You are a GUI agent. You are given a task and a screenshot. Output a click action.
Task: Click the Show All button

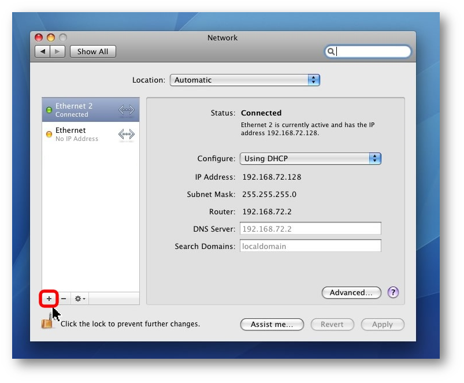coord(92,51)
